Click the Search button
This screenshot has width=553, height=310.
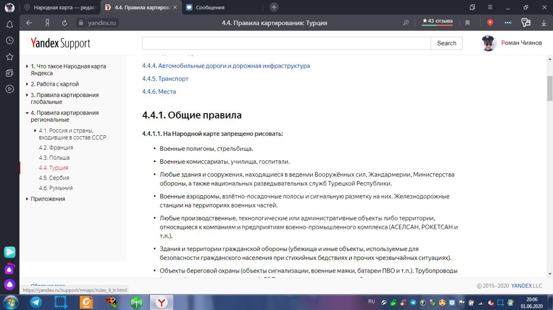tap(447, 43)
